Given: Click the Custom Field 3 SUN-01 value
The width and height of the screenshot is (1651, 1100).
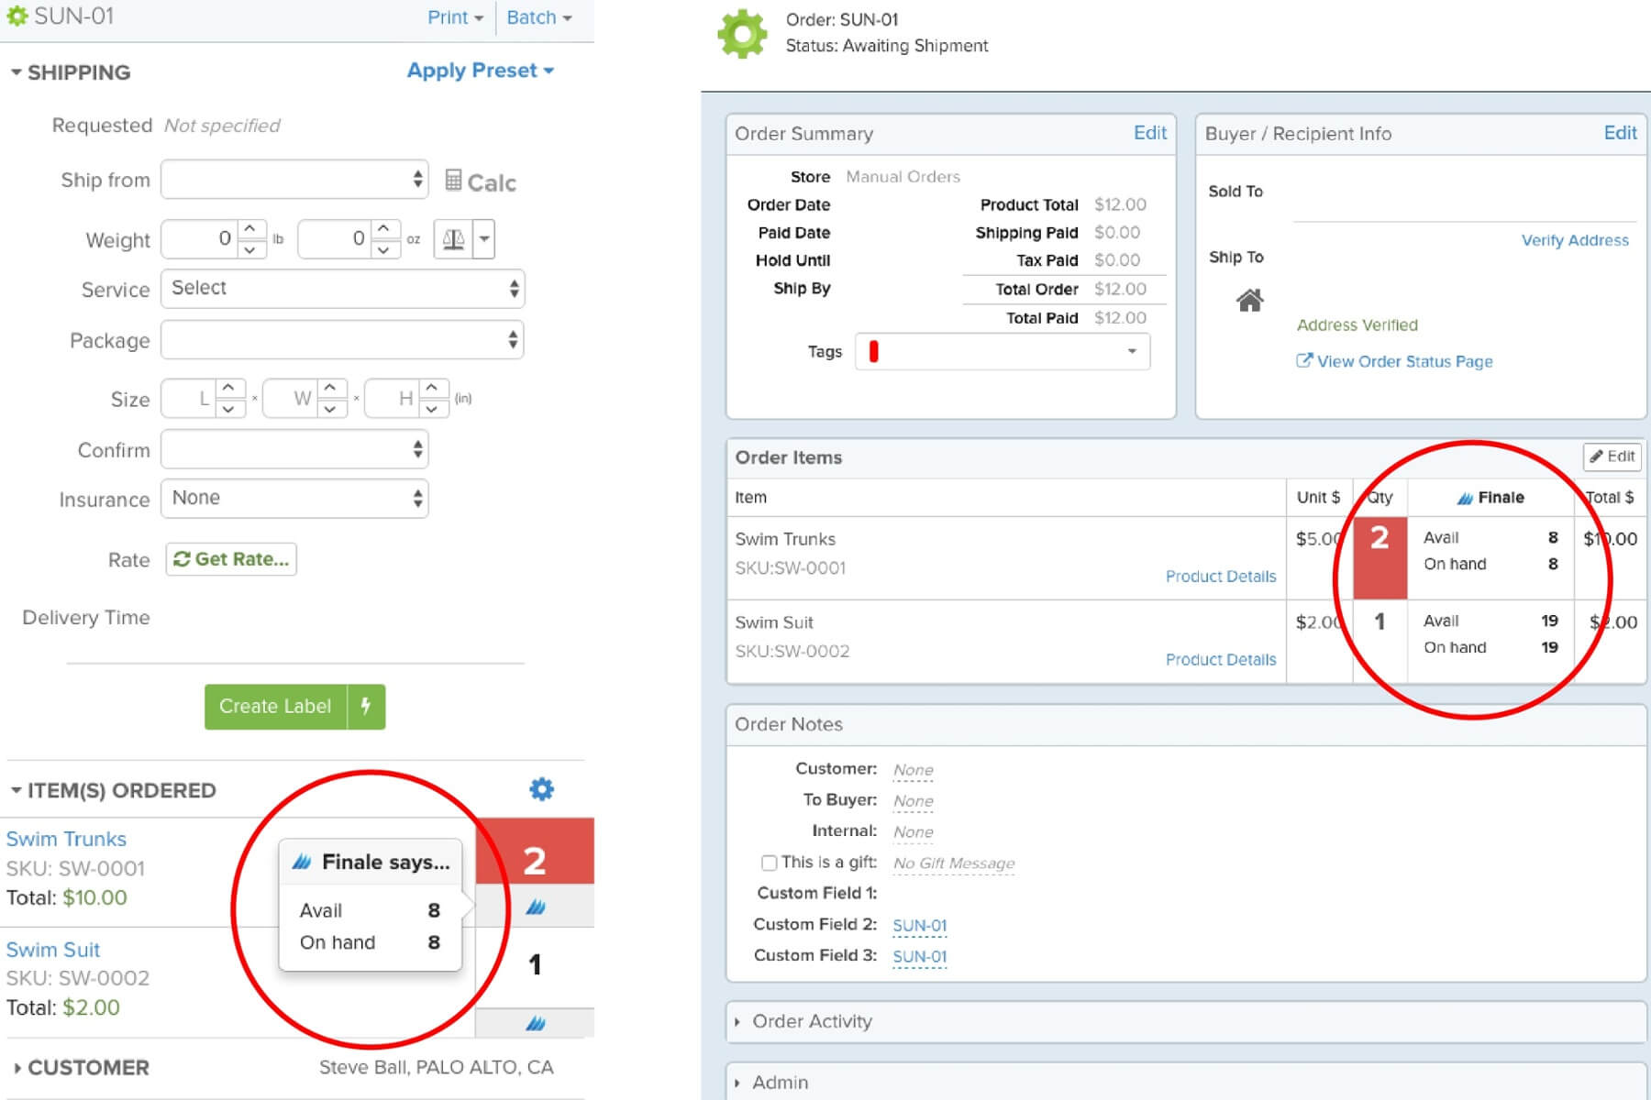Looking at the screenshot, I should (x=919, y=957).
